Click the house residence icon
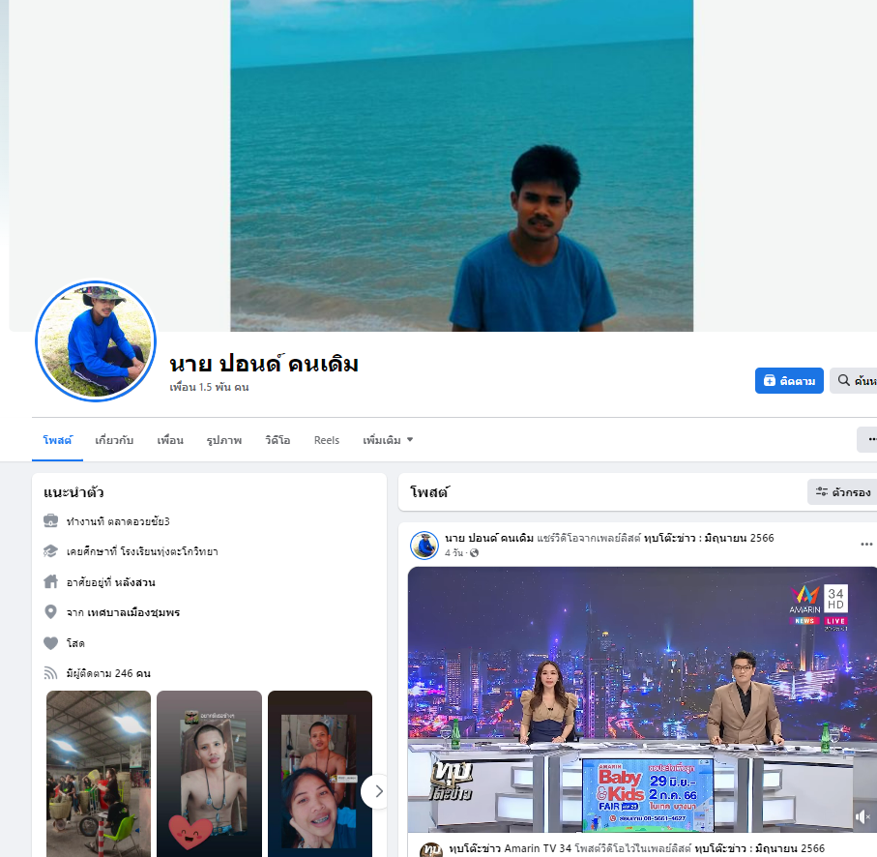The width and height of the screenshot is (877, 857). click(x=50, y=581)
